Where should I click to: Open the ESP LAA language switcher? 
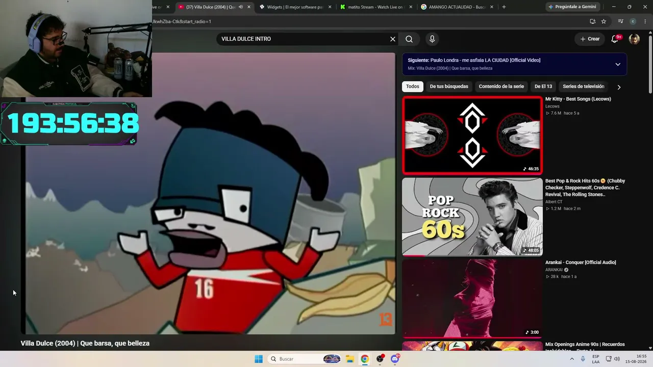click(596, 359)
